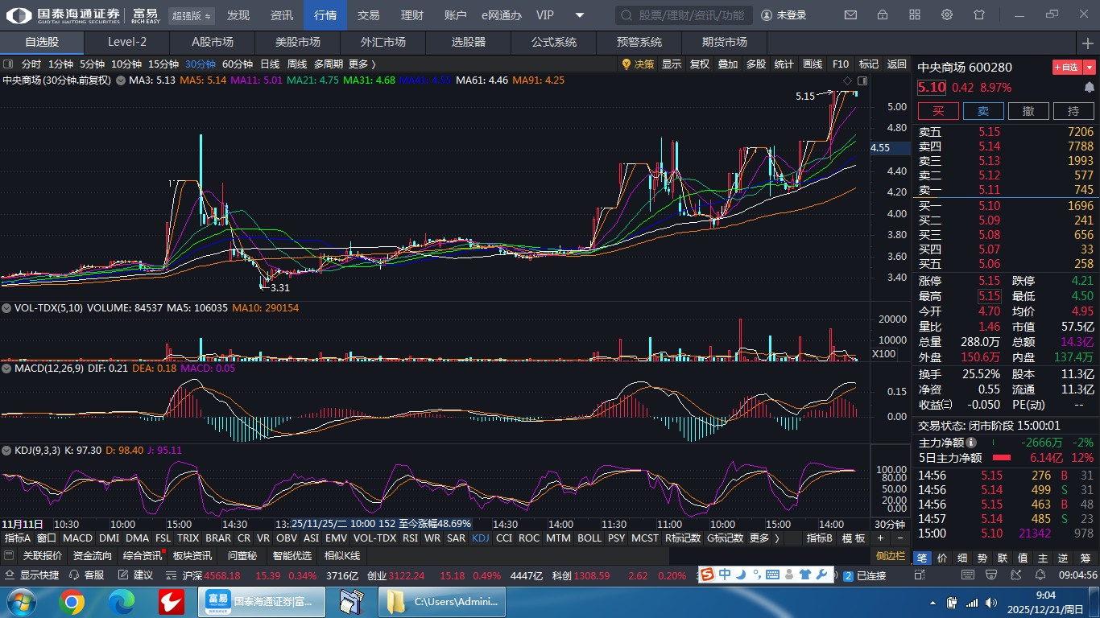The height and width of the screenshot is (618, 1100).
Task: Click the plus icon to add a tab
Action: point(1087,43)
